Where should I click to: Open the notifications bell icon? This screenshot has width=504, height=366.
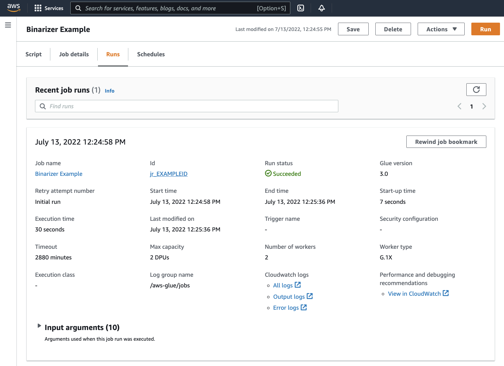[x=321, y=8]
